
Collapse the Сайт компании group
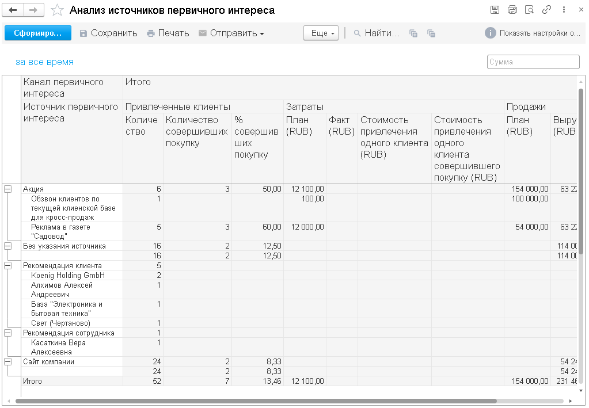7,362
